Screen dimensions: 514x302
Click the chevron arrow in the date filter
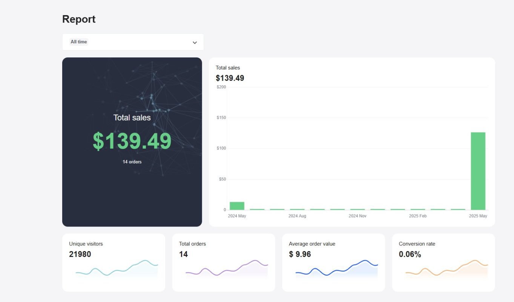(x=195, y=42)
